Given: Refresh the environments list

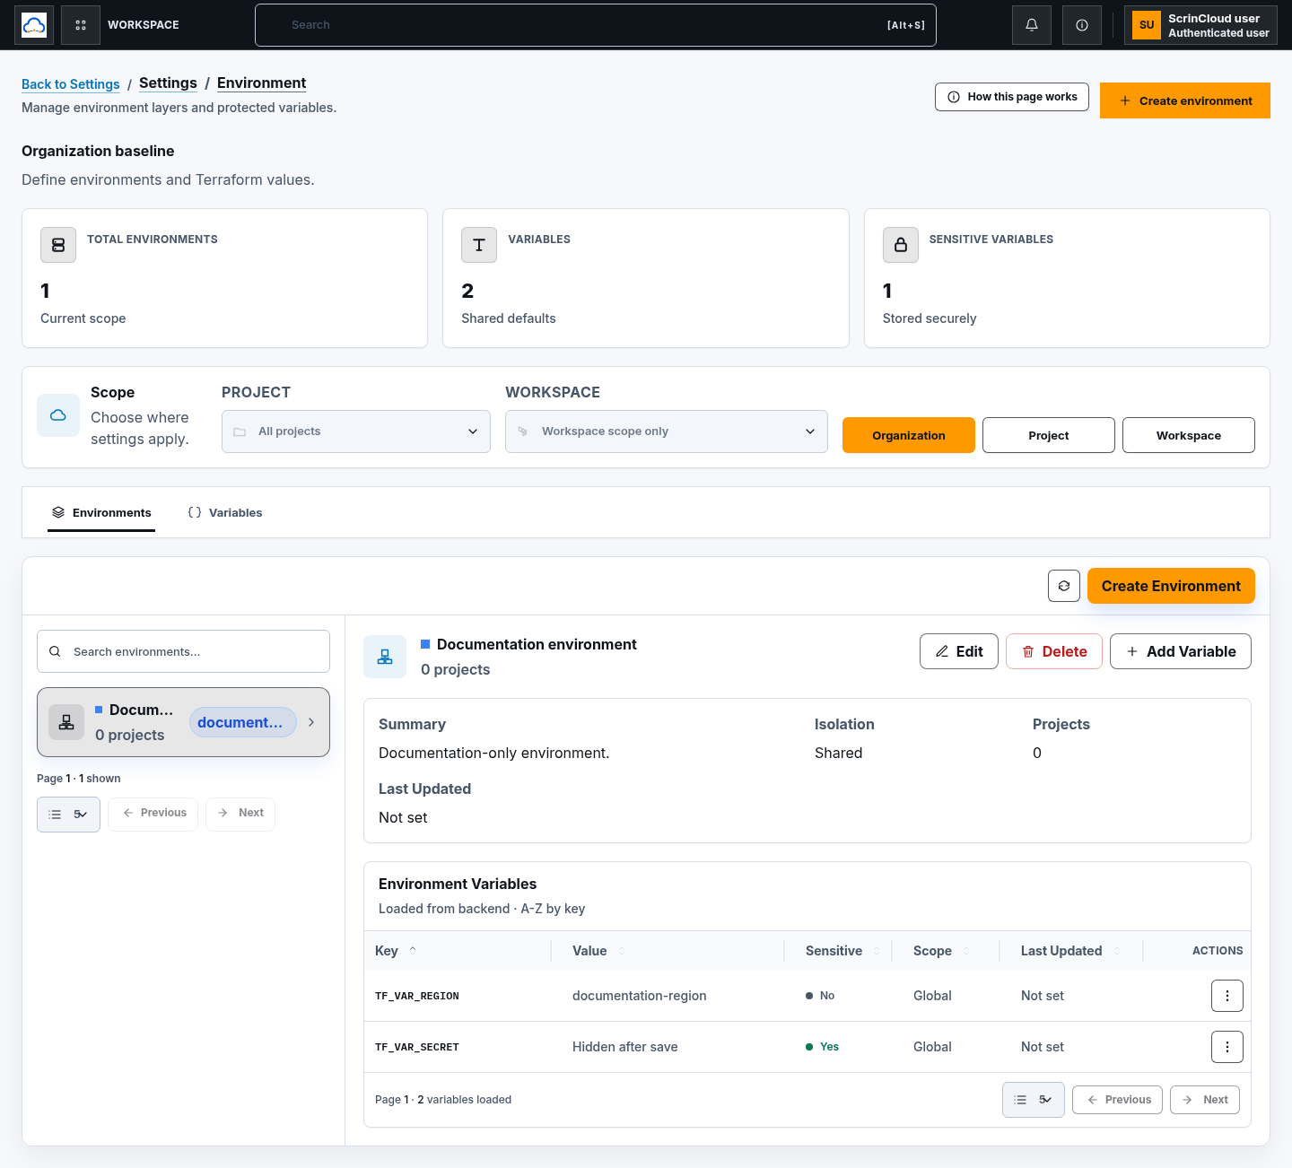Looking at the screenshot, I should pos(1064,586).
